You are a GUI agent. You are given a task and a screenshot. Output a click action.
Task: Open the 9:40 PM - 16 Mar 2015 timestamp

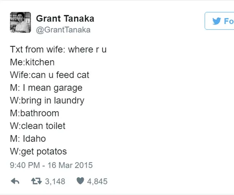51,165
